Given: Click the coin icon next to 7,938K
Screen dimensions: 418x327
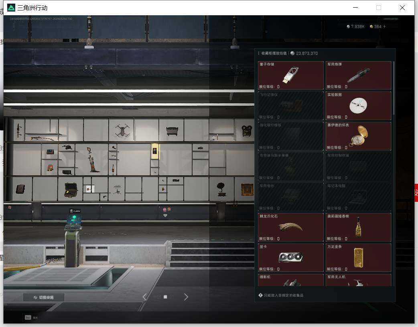Looking at the screenshot, I should point(348,26).
